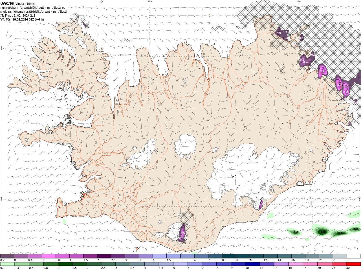This screenshot has width=361, height=270.
Task: Click the '0.4' snow value on the northeast coast
Action: coord(305,62)
